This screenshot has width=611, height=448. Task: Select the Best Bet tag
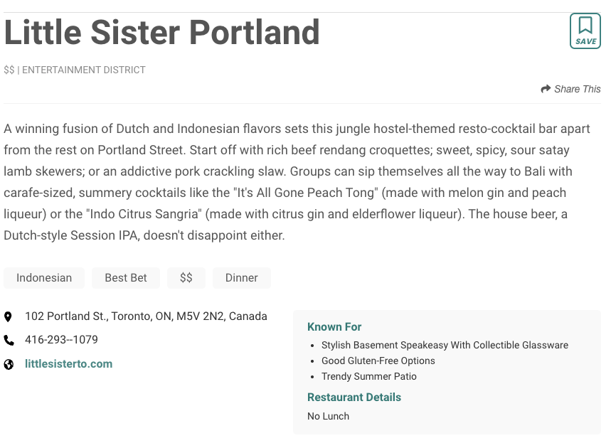(x=126, y=278)
